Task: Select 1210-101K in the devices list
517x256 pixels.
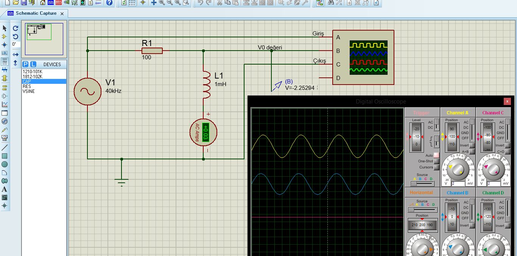Action: pos(44,71)
